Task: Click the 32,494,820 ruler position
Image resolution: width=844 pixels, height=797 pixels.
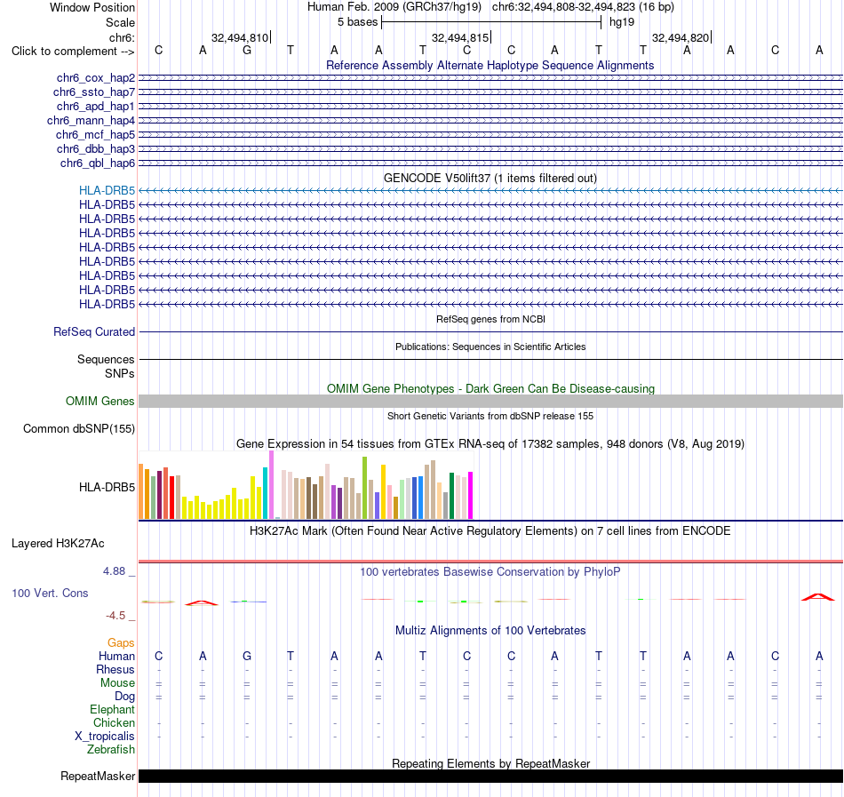Action: coord(681,37)
